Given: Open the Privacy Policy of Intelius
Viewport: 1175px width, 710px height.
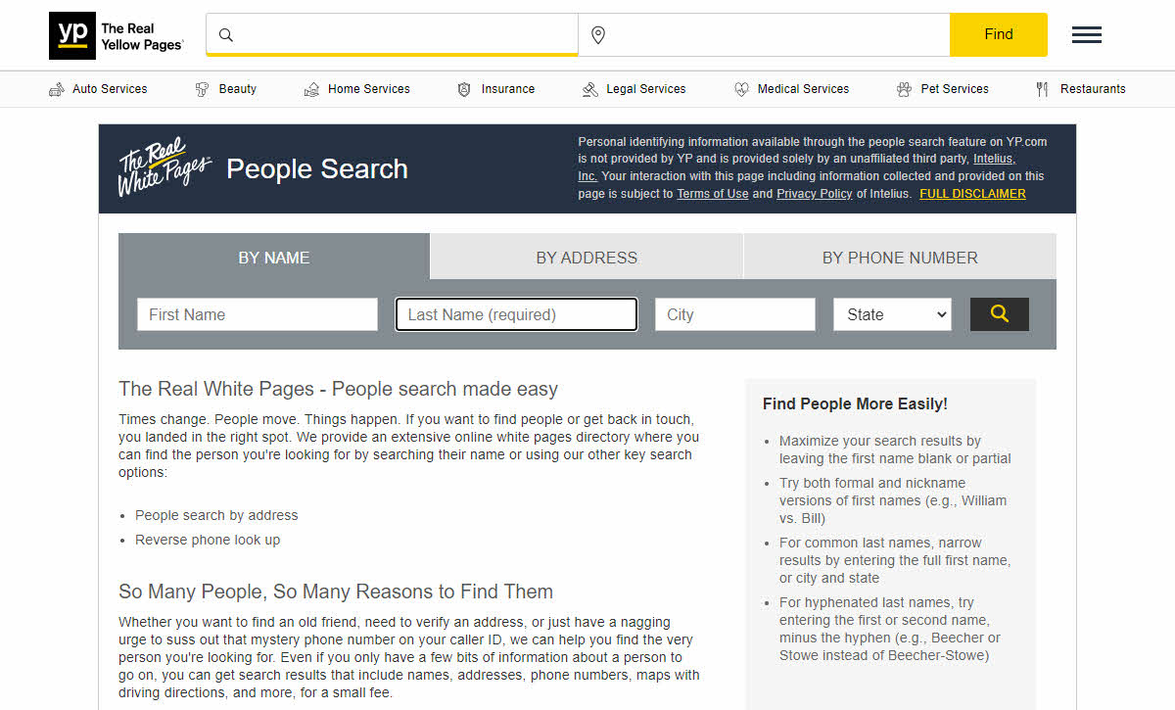Looking at the screenshot, I should 814,193.
